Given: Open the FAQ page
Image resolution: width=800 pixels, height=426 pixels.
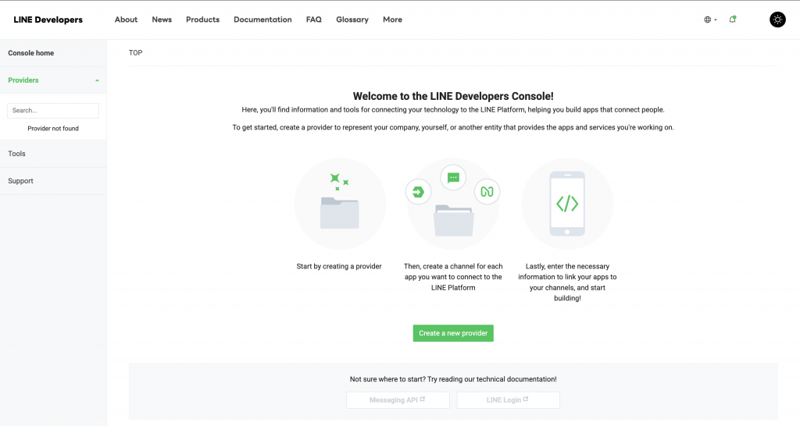Looking at the screenshot, I should tap(314, 20).
